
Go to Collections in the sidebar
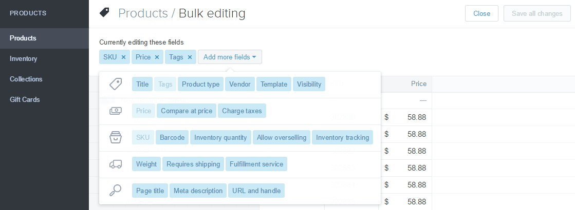(26, 79)
